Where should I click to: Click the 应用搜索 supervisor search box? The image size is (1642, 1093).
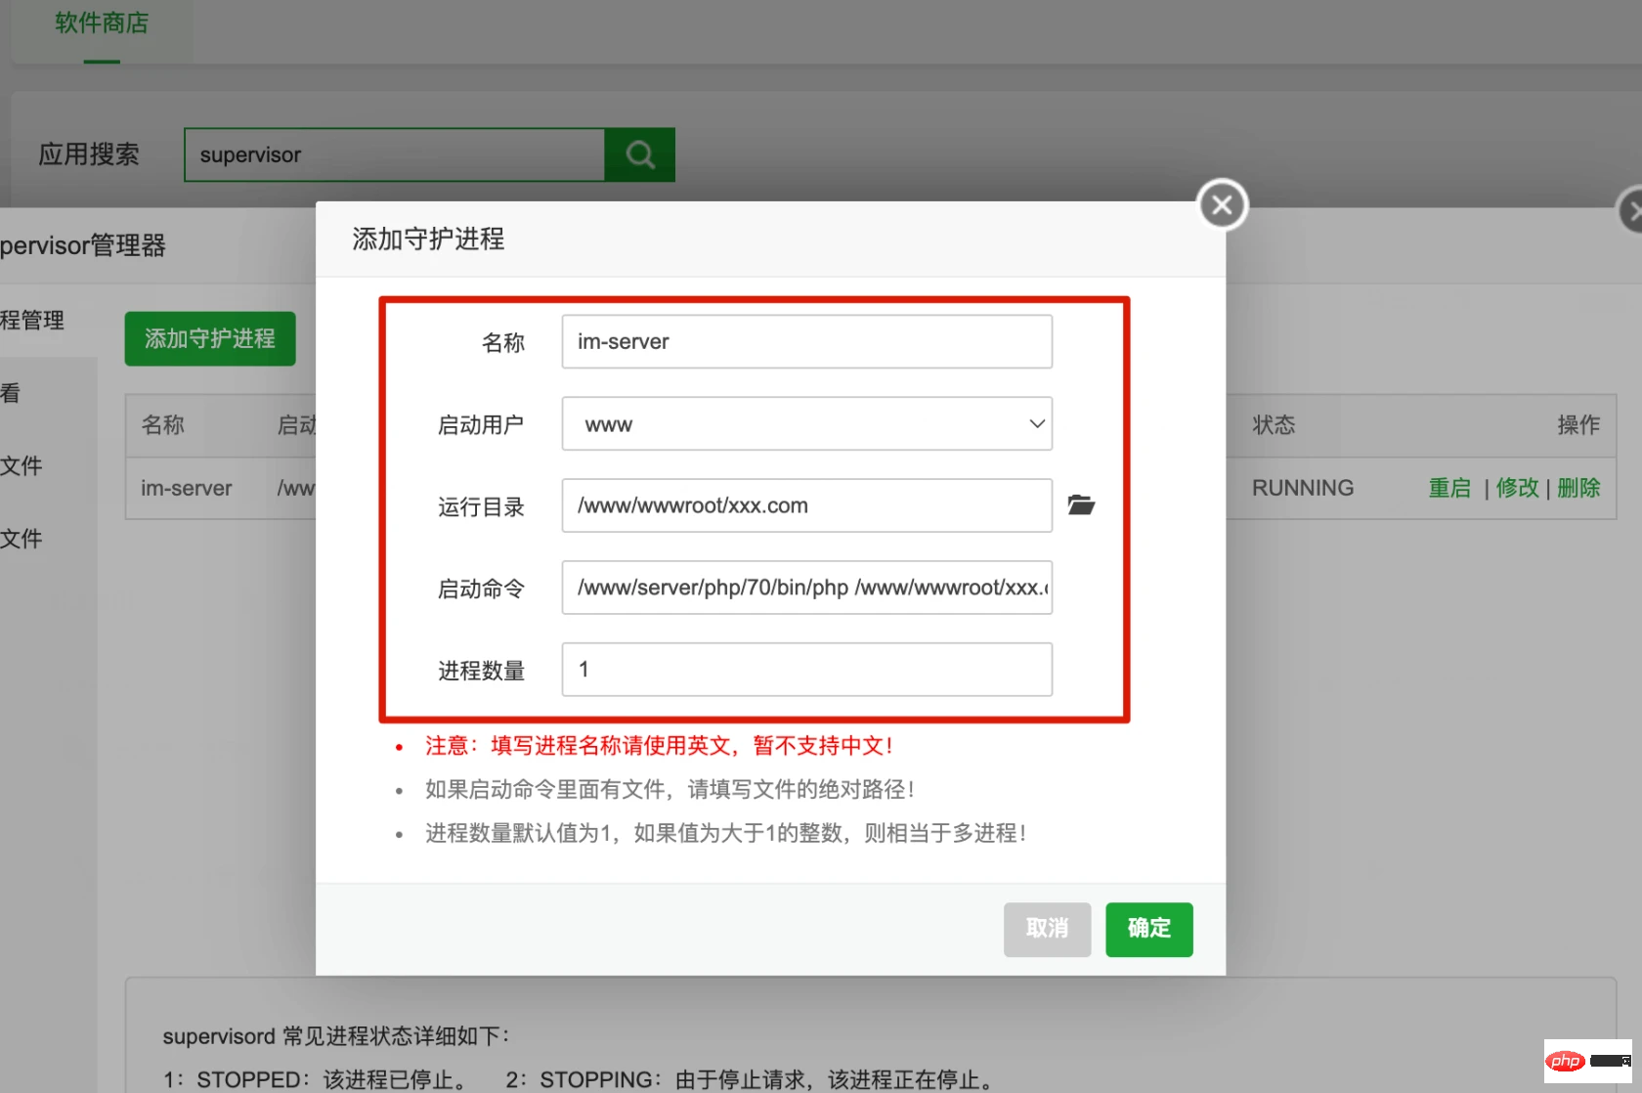[395, 154]
